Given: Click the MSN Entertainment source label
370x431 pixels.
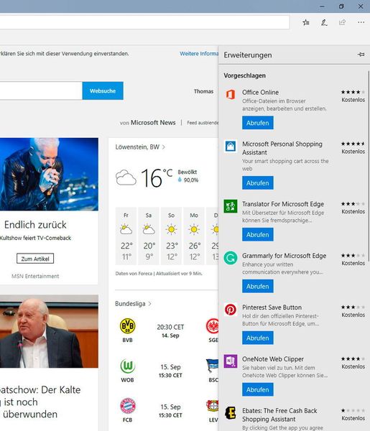Looking at the screenshot, I should click(x=35, y=276).
